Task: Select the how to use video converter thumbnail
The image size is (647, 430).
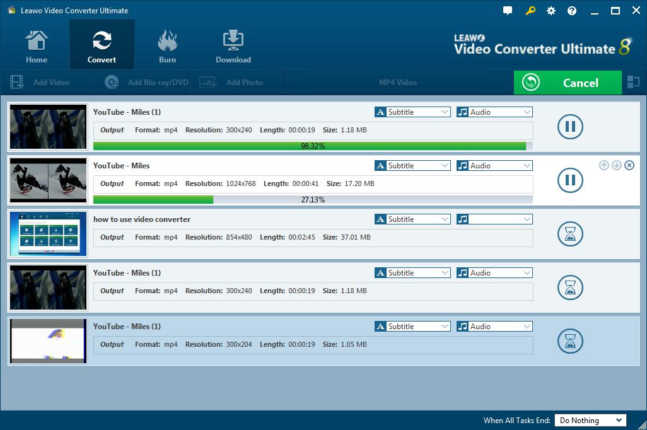Action: point(49,233)
